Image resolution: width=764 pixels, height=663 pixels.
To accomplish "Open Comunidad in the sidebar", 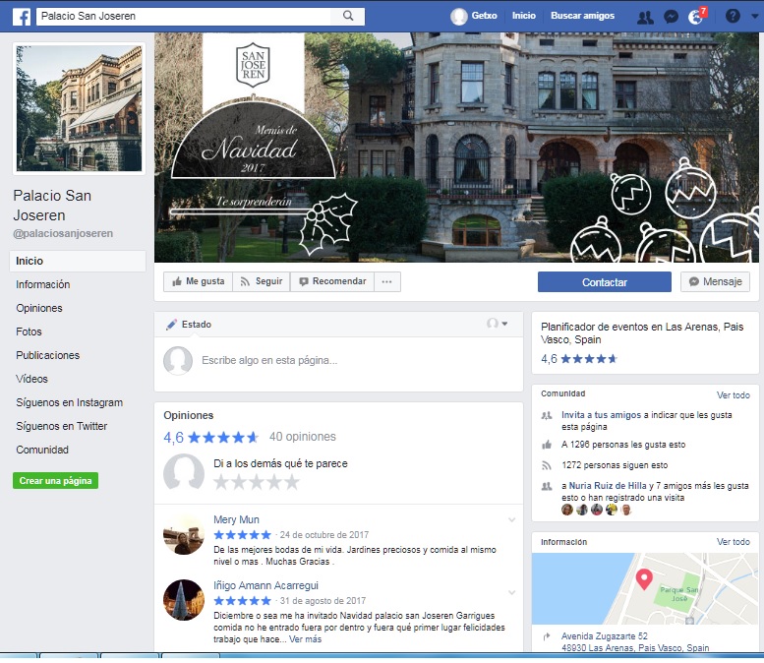I will (42, 450).
